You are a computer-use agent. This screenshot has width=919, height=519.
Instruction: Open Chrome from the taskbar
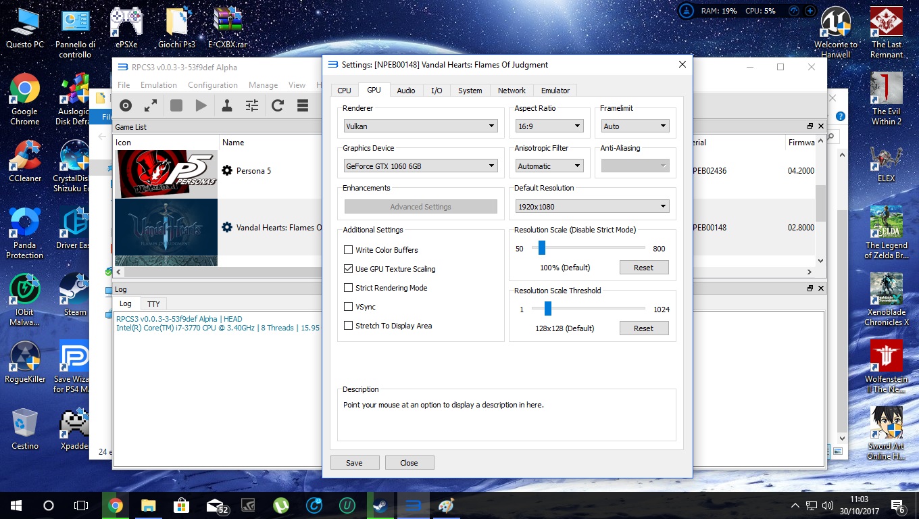tap(116, 505)
